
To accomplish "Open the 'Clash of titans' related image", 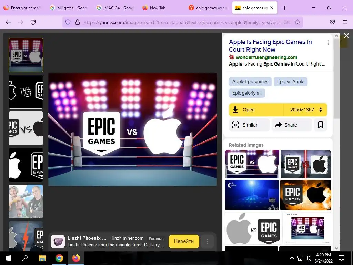I will (307, 228).
